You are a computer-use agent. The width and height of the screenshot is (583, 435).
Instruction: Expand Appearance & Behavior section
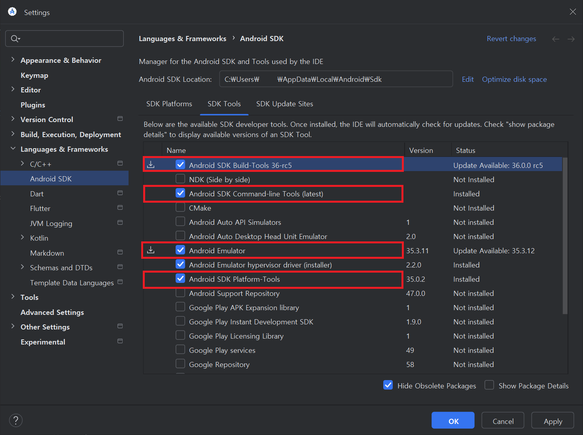[13, 60]
